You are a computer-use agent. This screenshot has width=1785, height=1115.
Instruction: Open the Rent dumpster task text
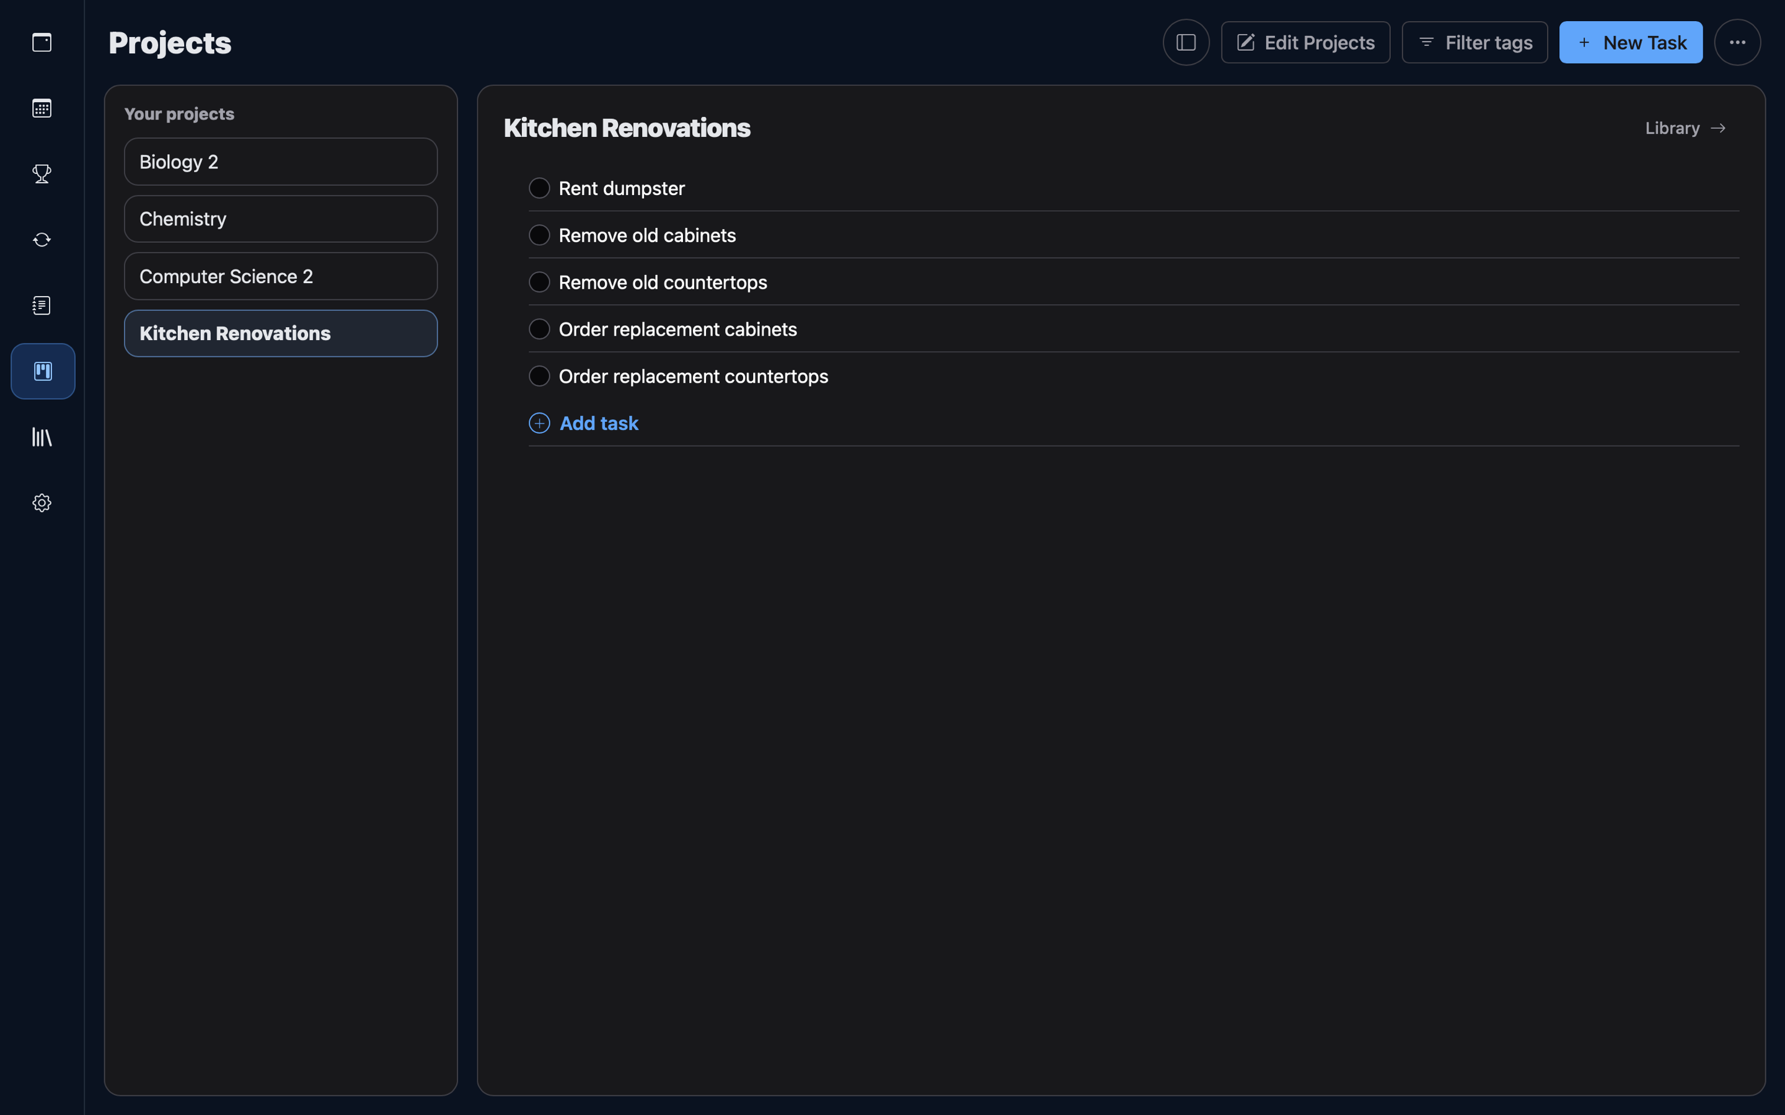click(622, 189)
